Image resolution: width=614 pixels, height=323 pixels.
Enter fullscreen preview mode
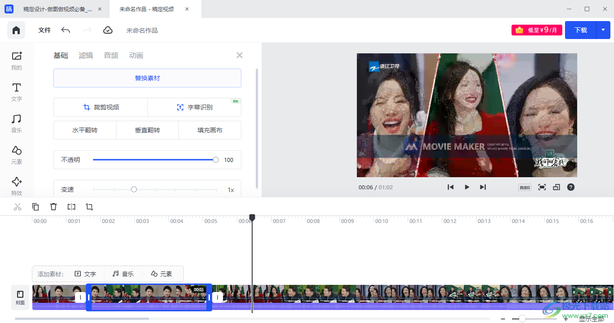542,187
